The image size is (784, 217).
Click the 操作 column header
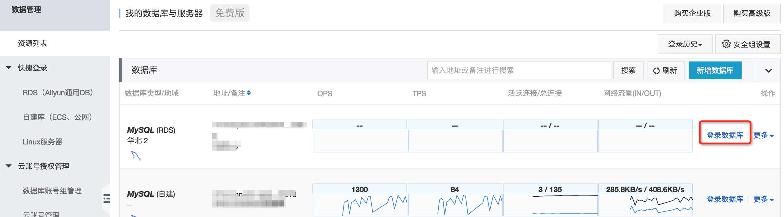[x=768, y=93]
